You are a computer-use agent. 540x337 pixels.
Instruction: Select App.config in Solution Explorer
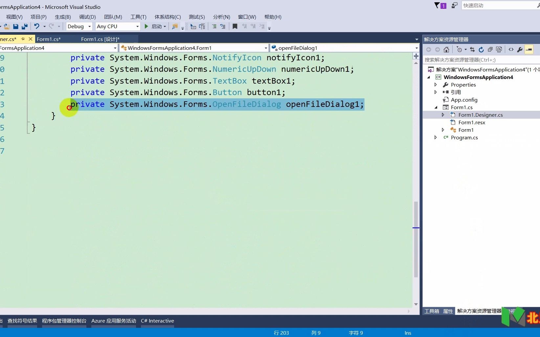click(x=464, y=100)
